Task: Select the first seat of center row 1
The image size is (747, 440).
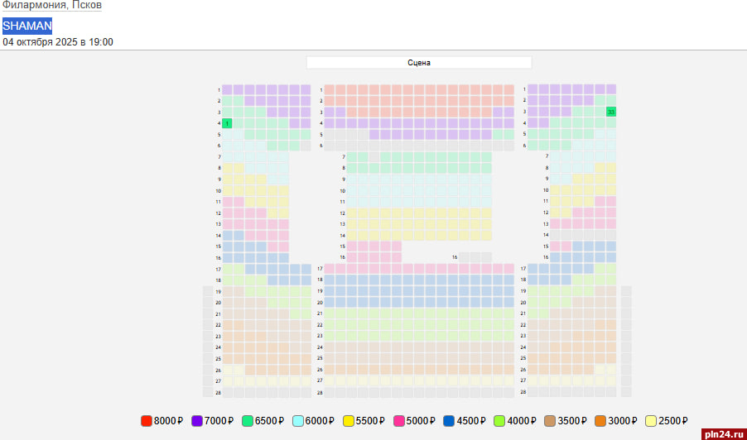Action: coord(330,90)
